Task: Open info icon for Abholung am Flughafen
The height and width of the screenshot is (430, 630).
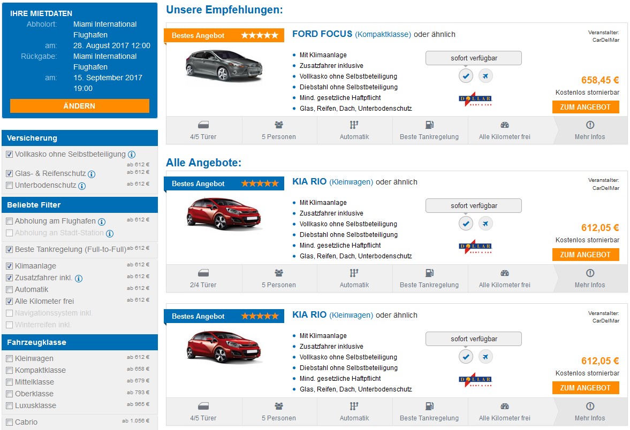Action: point(102,221)
